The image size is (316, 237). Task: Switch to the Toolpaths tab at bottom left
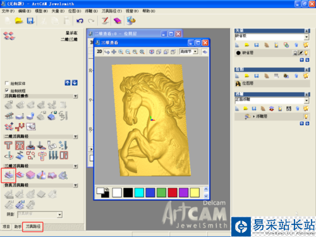[x=33, y=226]
